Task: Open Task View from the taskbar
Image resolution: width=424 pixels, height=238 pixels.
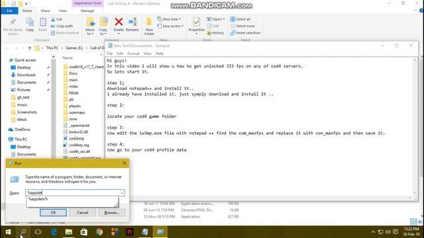Action: (38, 232)
